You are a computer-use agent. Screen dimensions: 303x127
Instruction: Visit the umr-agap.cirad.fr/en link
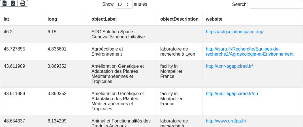click(232, 93)
